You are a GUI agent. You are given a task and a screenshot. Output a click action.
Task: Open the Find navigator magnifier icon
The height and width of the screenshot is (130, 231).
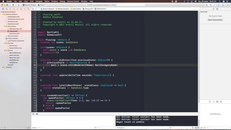coord(10,9)
